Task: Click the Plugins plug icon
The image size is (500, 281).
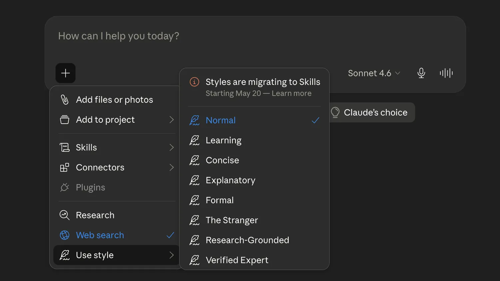Action: [x=65, y=187]
